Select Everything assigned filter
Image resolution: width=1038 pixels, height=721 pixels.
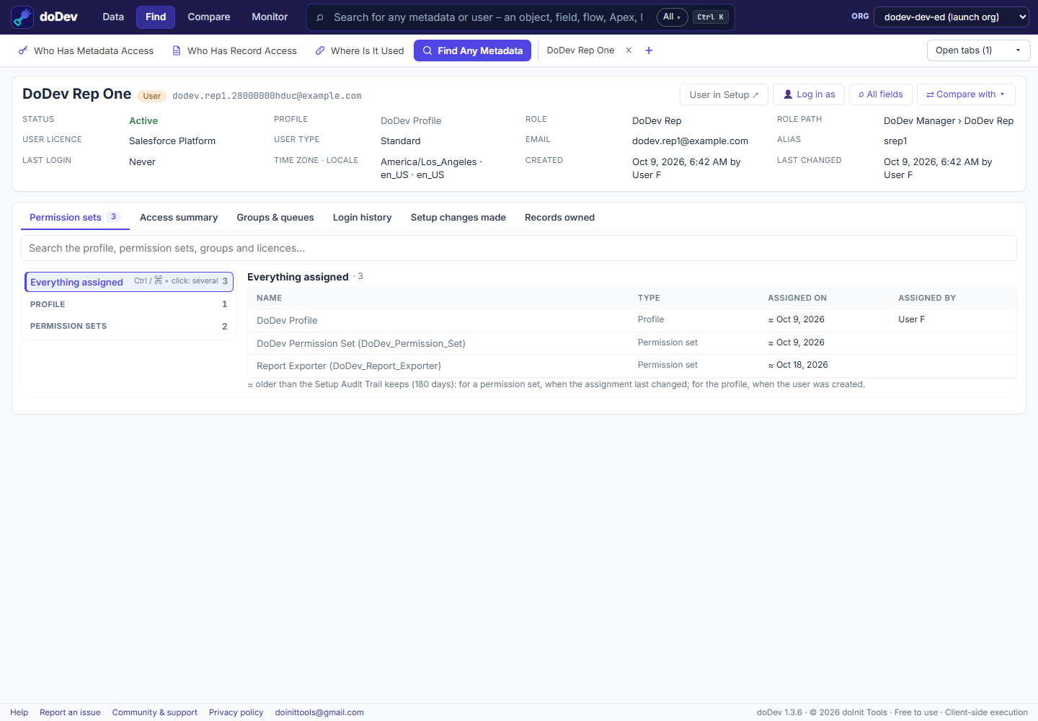point(129,282)
